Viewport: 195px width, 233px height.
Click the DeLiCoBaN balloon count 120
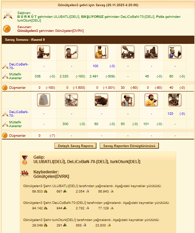170,114
